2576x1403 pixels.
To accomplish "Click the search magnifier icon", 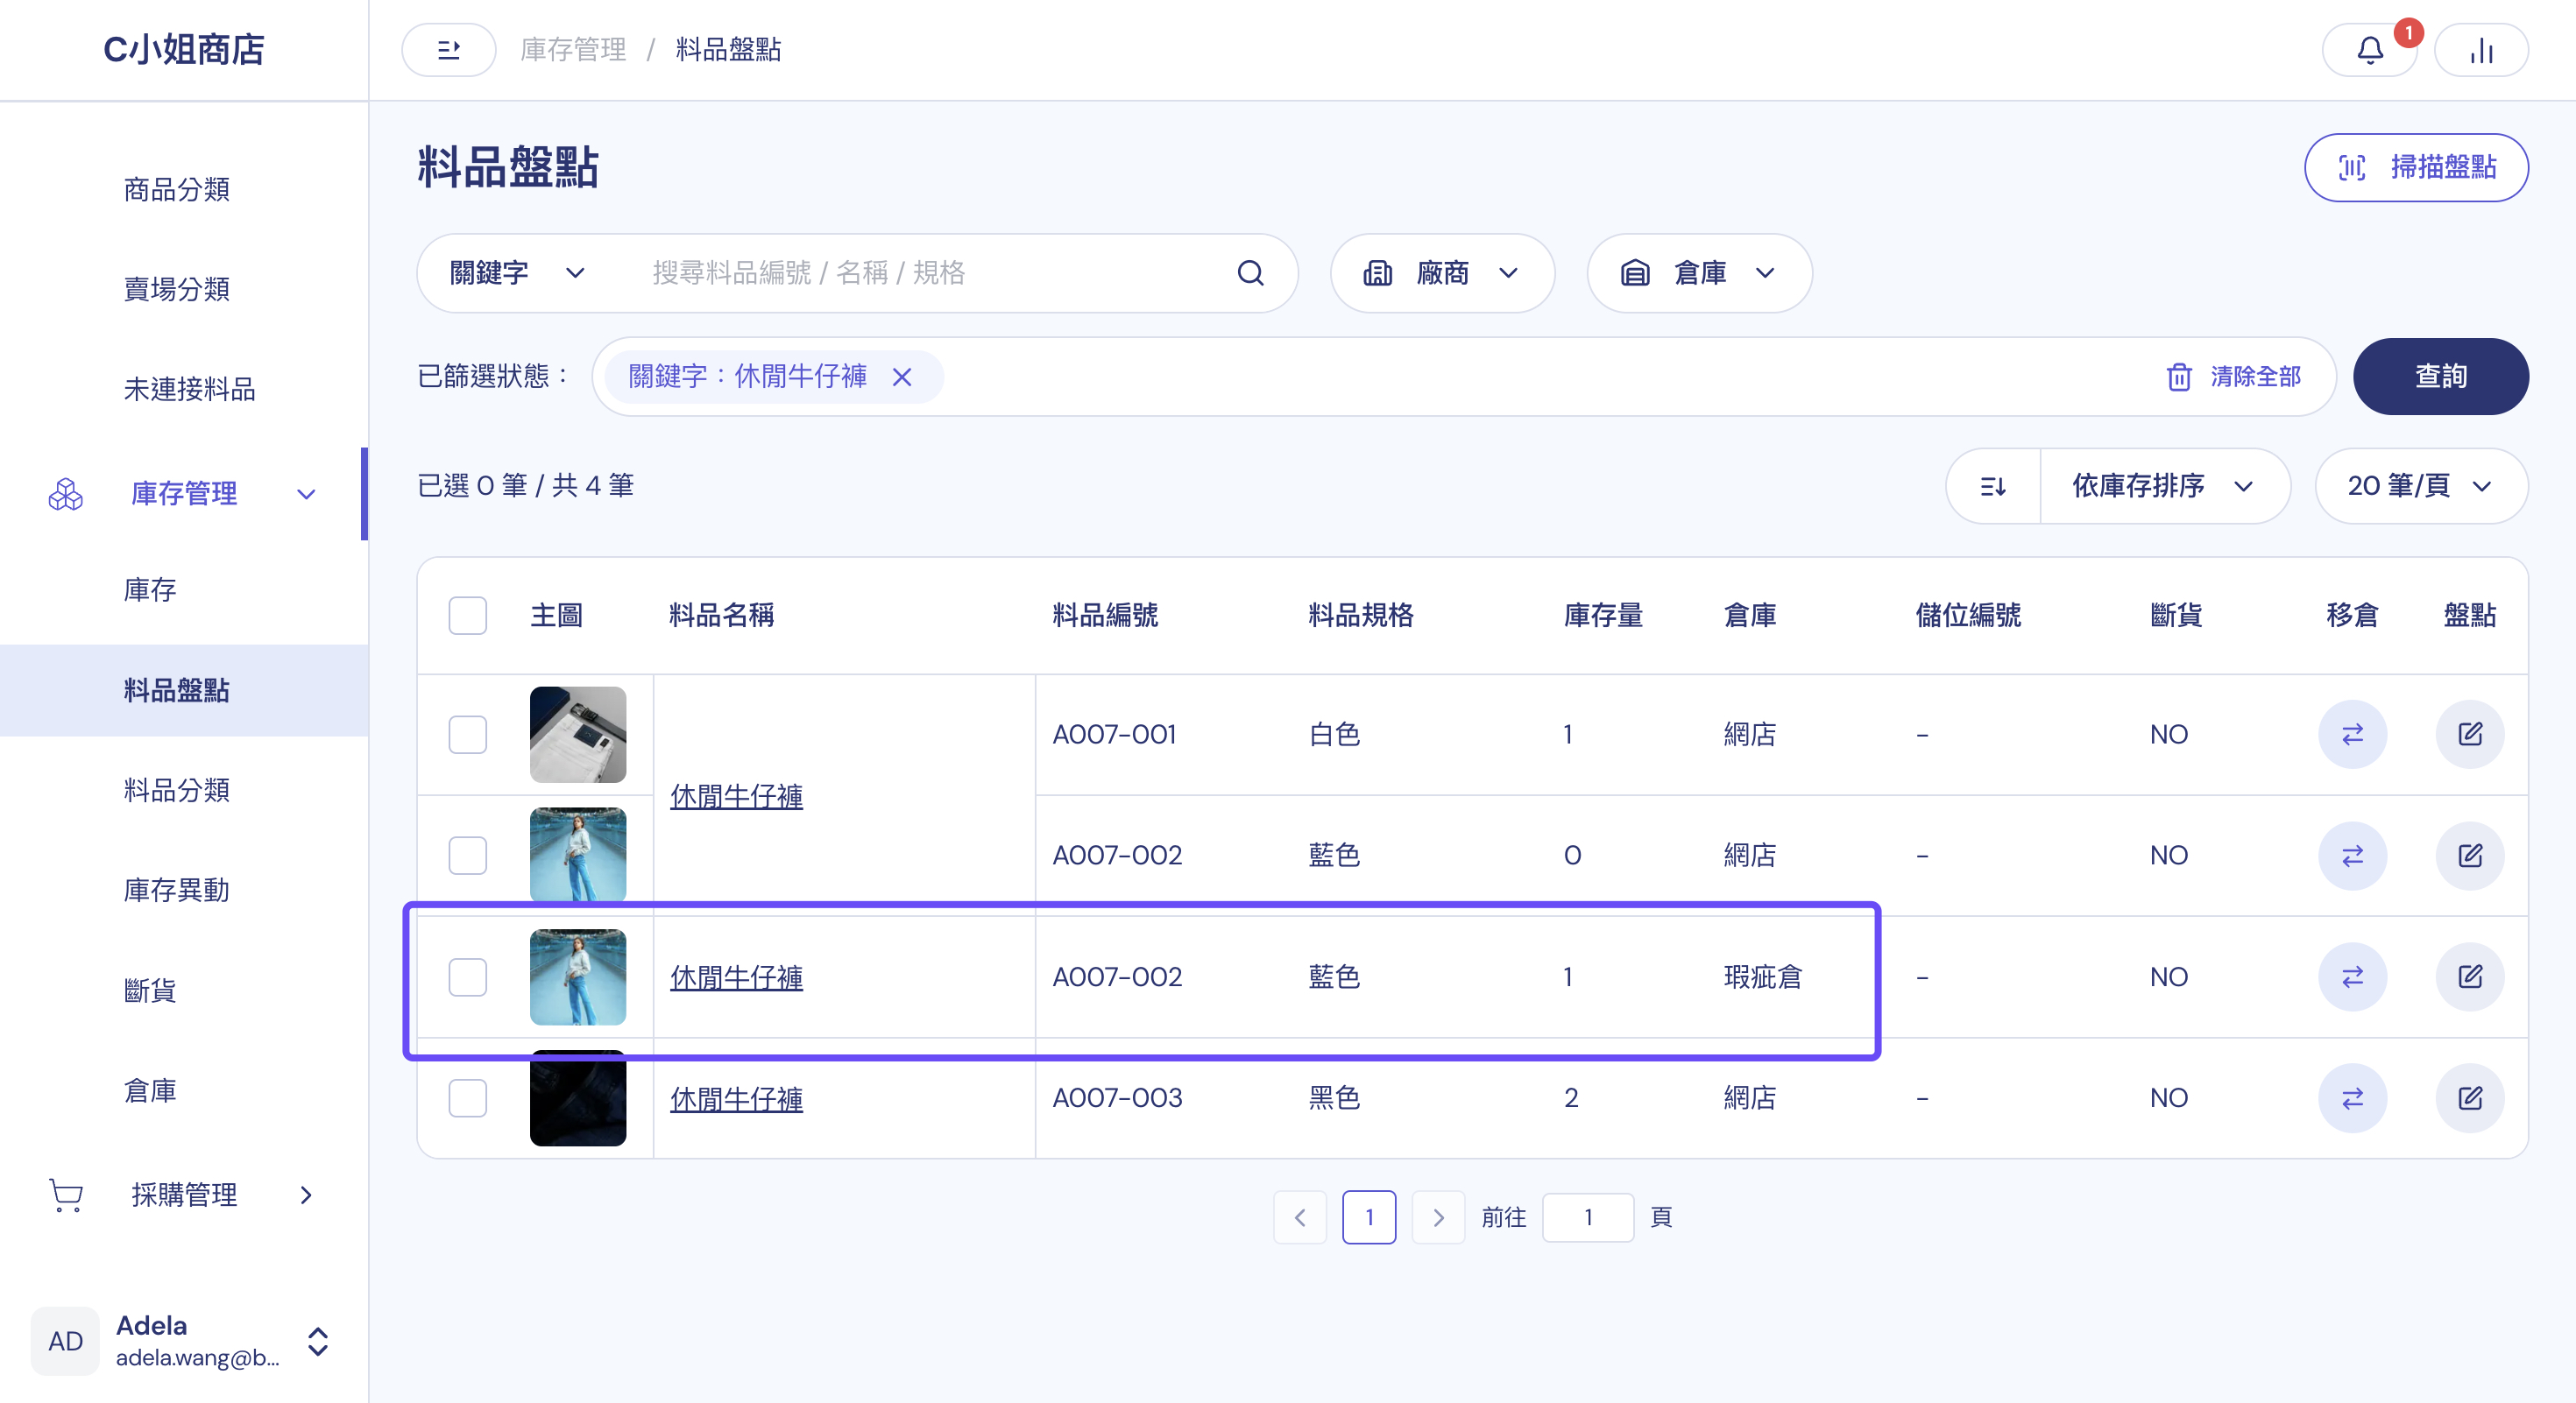I will (x=1250, y=273).
